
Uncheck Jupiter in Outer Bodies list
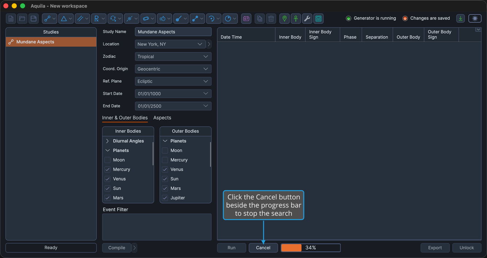[165, 198]
